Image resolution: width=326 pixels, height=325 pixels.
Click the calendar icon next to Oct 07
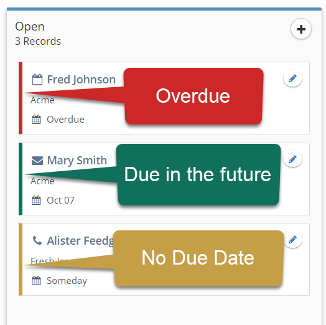click(36, 200)
